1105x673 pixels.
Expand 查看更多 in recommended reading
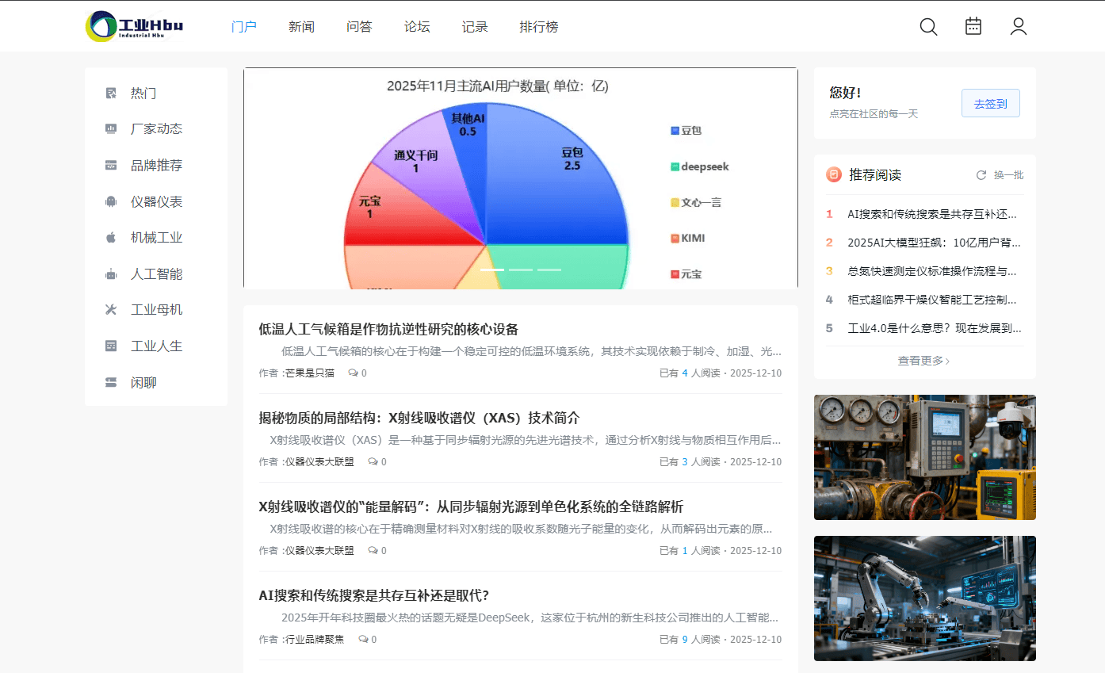coord(923,361)
